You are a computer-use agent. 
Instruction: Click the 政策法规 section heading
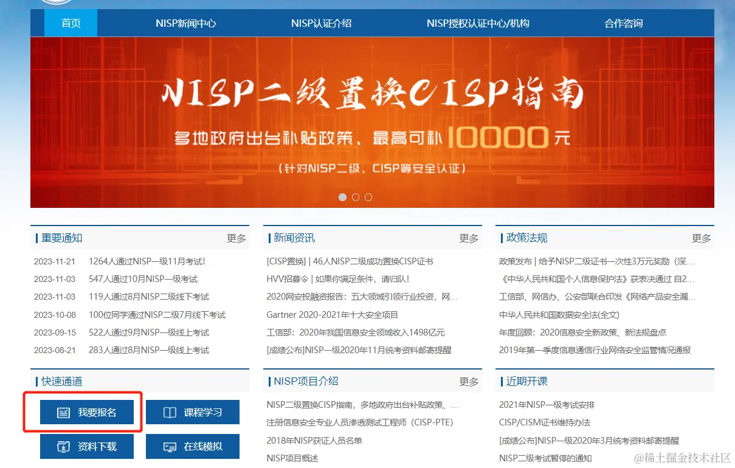click(526, 238)
